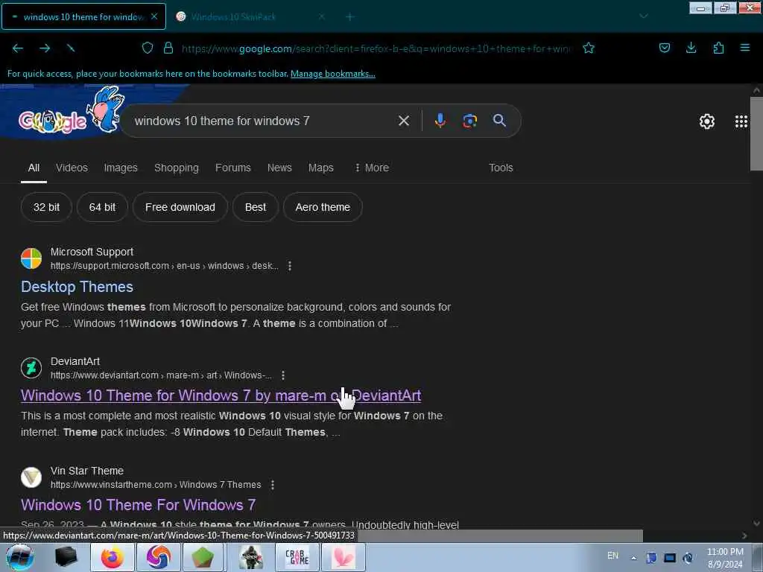The image size is (763, 572).
Task: Open Google quick settings gear
Action: click(x=707, y=121)
